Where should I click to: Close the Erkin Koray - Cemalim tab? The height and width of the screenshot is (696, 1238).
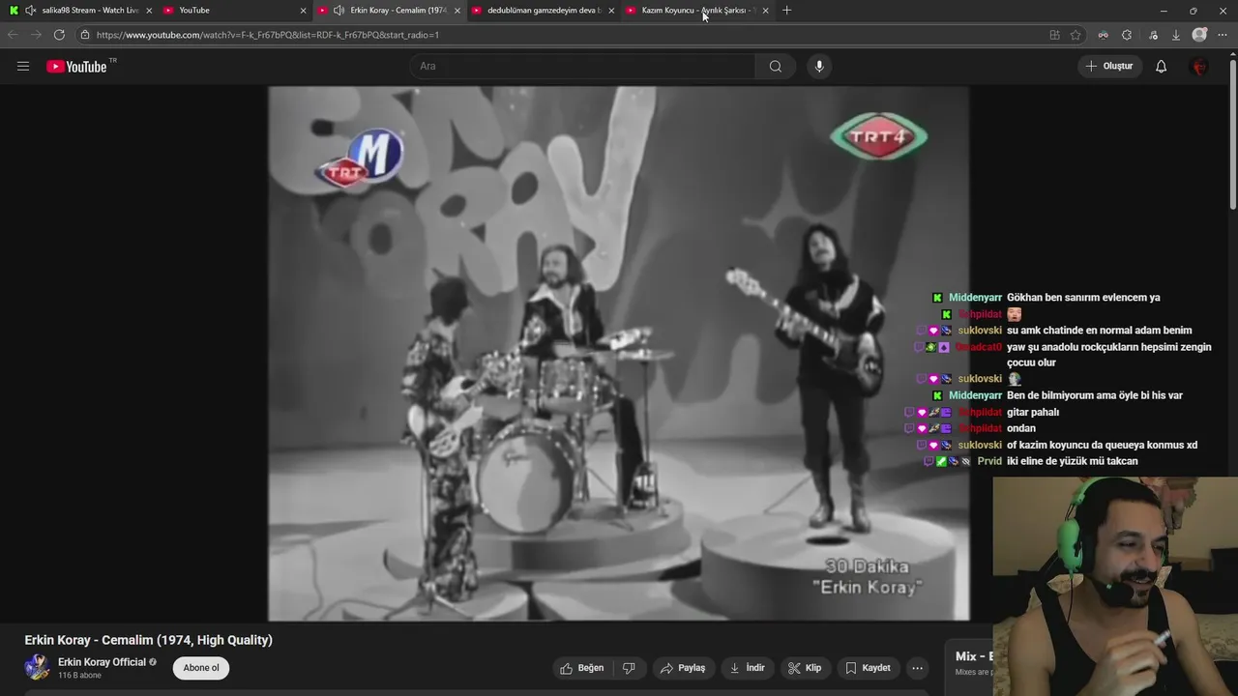tap(457, 11)
